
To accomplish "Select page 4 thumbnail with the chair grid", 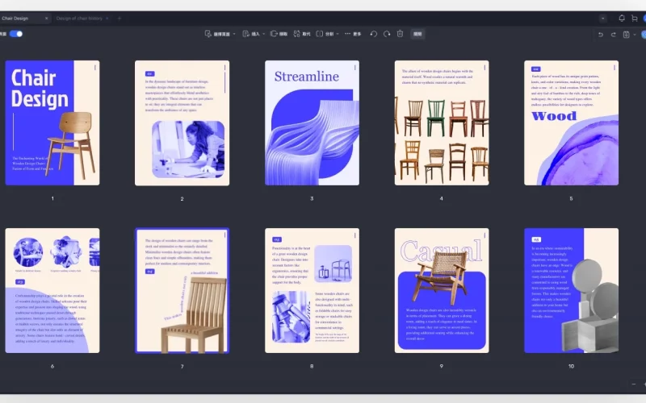I will click(442, 123).
